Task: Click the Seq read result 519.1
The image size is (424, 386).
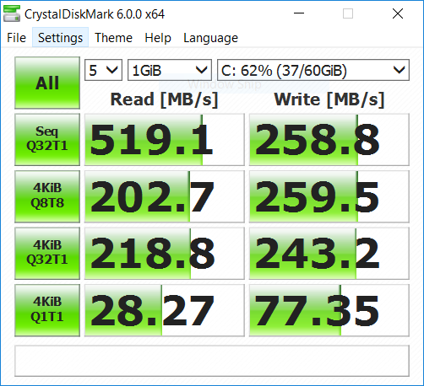Action: (165, 140)
